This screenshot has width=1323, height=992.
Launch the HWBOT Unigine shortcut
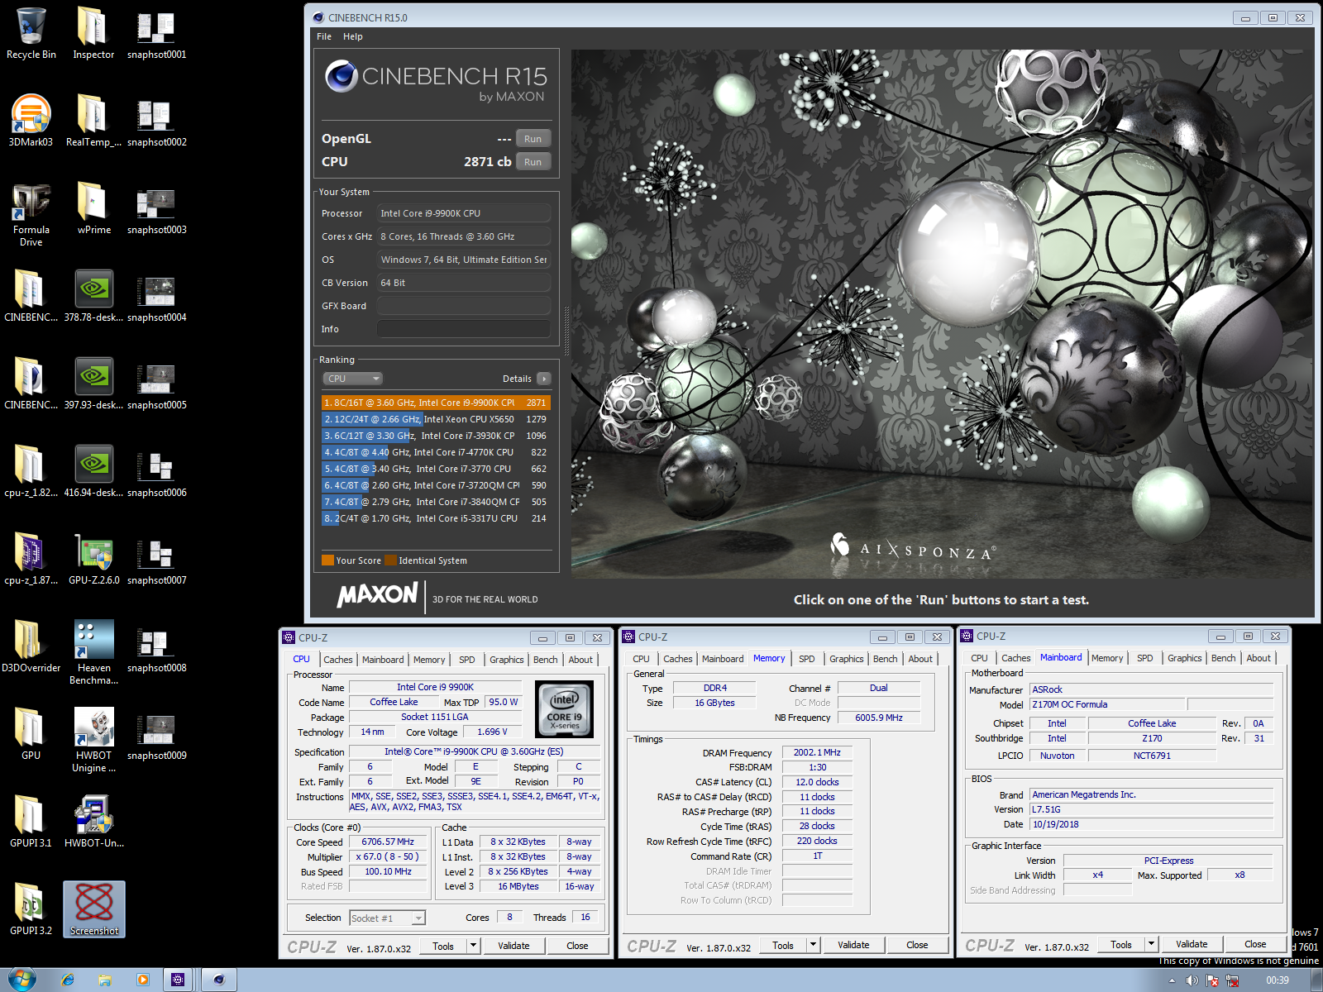pyautogui.click(x=93, y=741)
